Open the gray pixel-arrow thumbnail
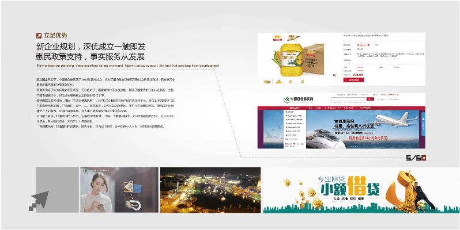This screenshot has height=230, width=460. click(x=57, y=190)
